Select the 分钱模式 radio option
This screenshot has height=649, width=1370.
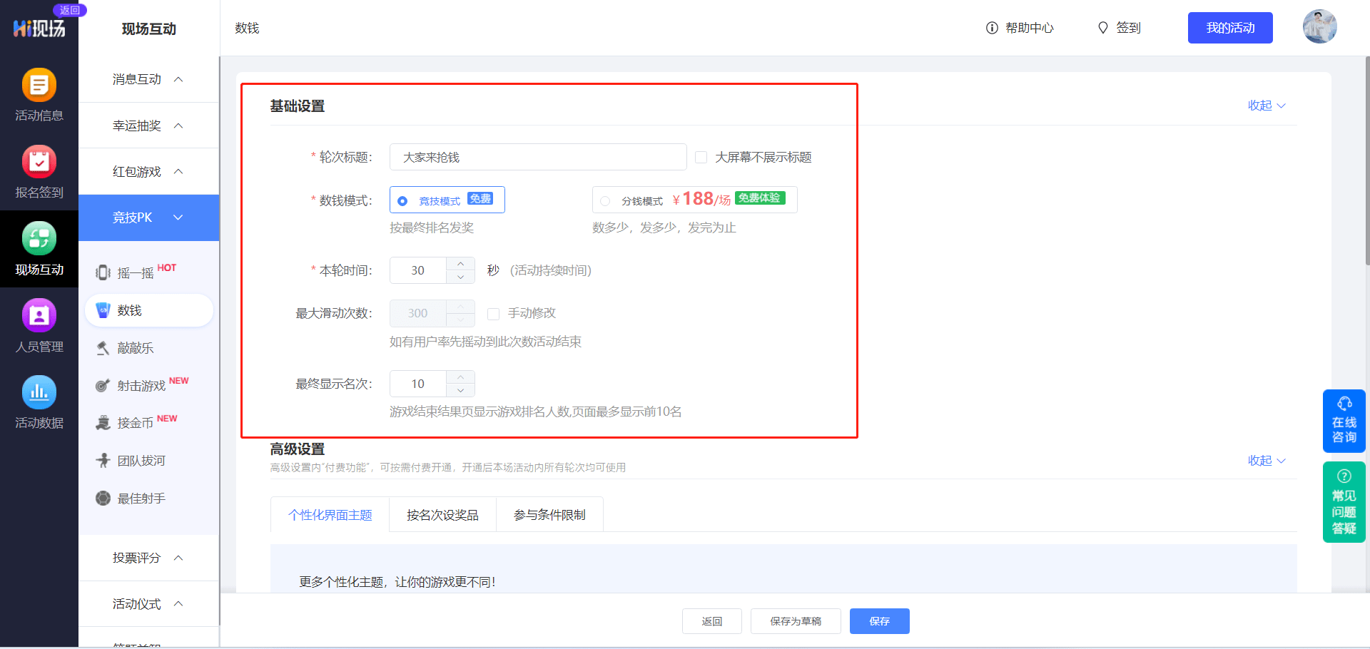(x=605, y=201)
